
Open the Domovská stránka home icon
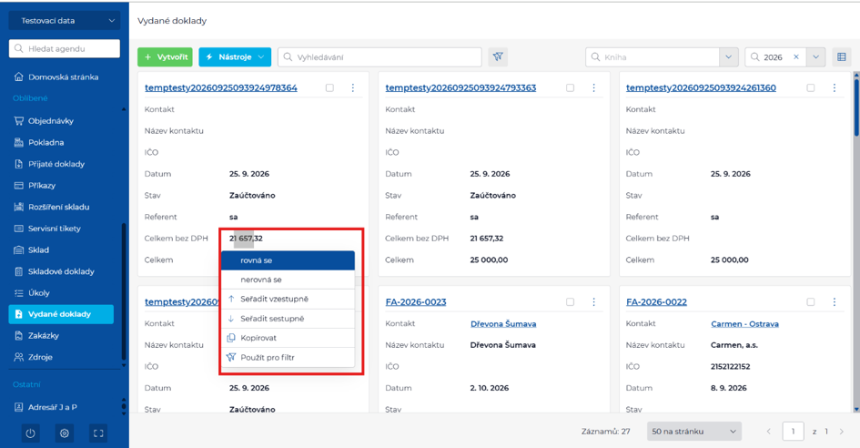pyautogui.click(x=18, y=76)
